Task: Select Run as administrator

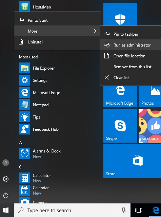Action: [130, 45]
